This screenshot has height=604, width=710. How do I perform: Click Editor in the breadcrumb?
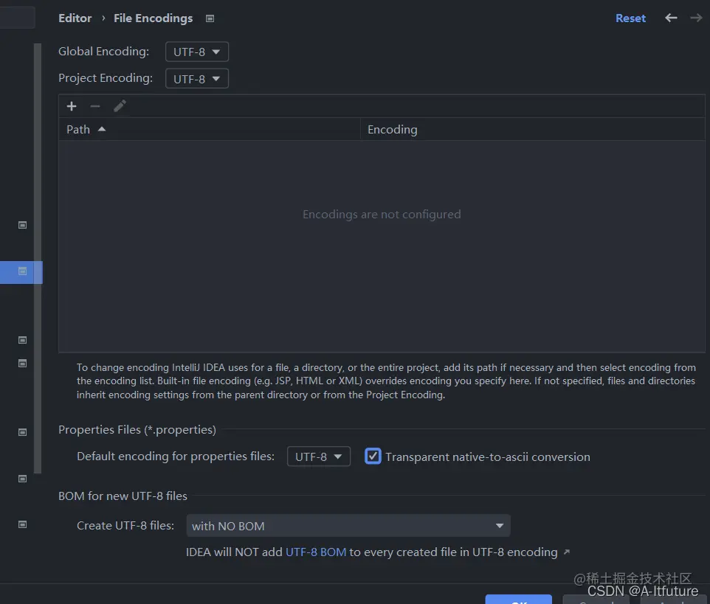(x=75, y=18)
